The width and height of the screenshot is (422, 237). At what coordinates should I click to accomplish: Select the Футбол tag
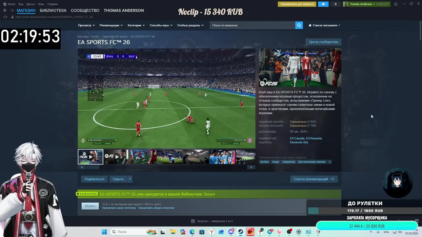264,162
